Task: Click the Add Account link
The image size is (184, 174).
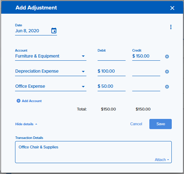Action: point(32,101)
